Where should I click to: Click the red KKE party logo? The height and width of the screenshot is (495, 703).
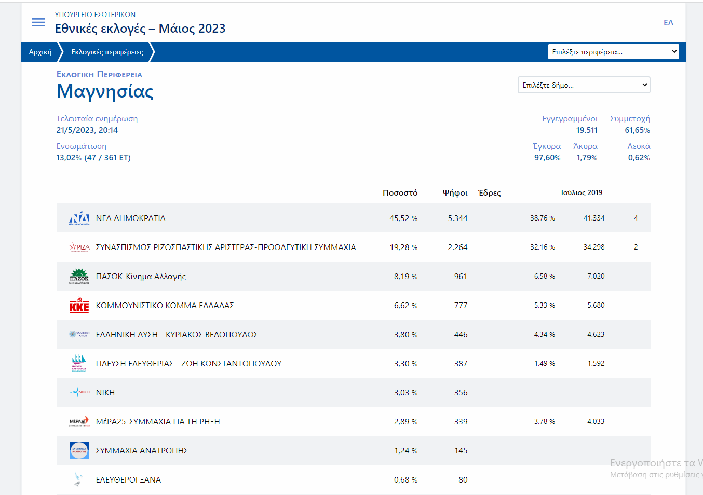79,306
